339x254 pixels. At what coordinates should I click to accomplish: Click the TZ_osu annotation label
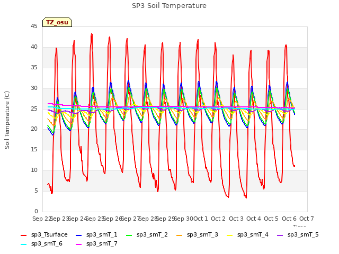[57, 22]
